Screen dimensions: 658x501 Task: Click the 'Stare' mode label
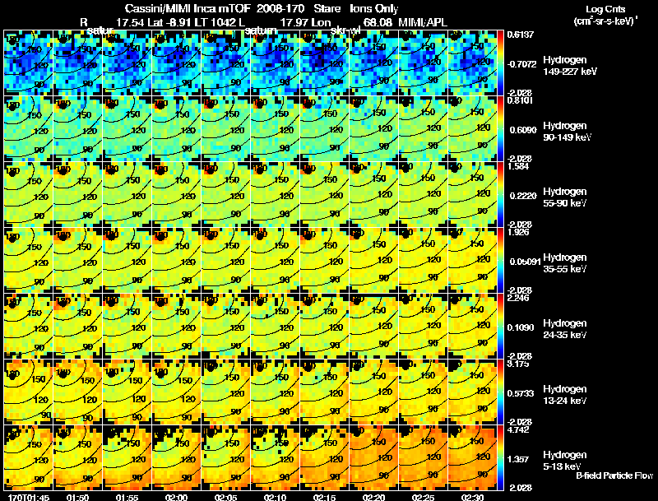point(327,9)
